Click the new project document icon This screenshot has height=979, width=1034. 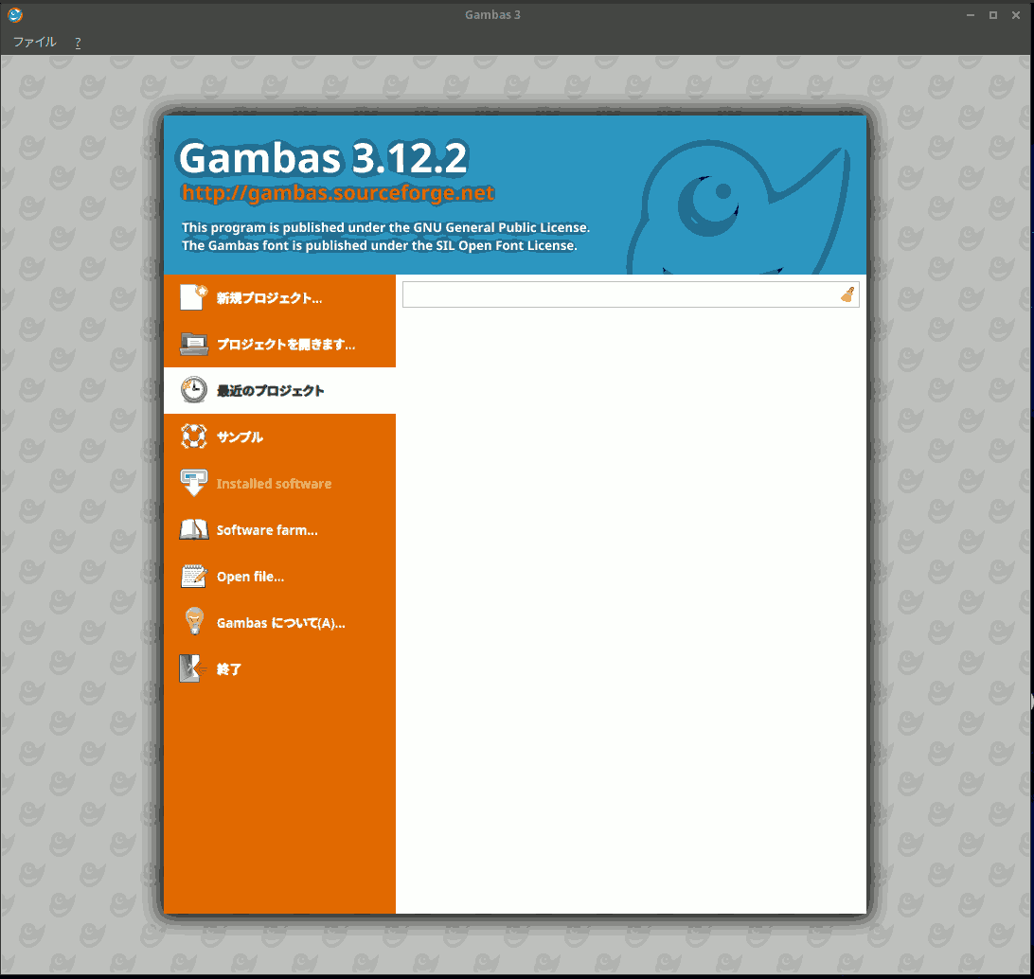[194, 297]
